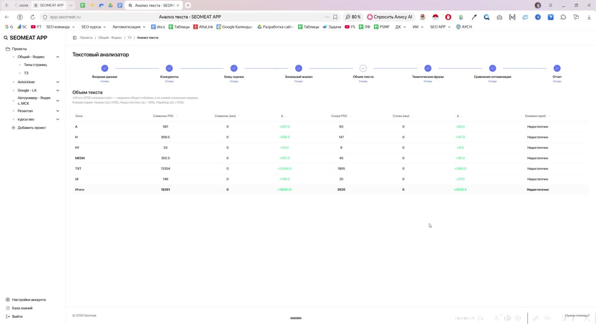Image resolution: width=596 pixels, height=324 pixels.
Task: Click the browser back arrow
Action: (7, 17)
